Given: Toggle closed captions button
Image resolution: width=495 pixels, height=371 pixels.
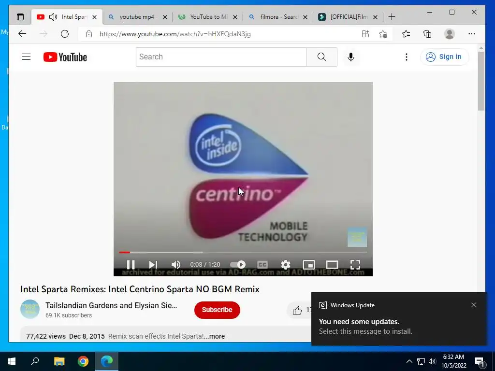Looking at the screenshot, I should coord(262,264).
